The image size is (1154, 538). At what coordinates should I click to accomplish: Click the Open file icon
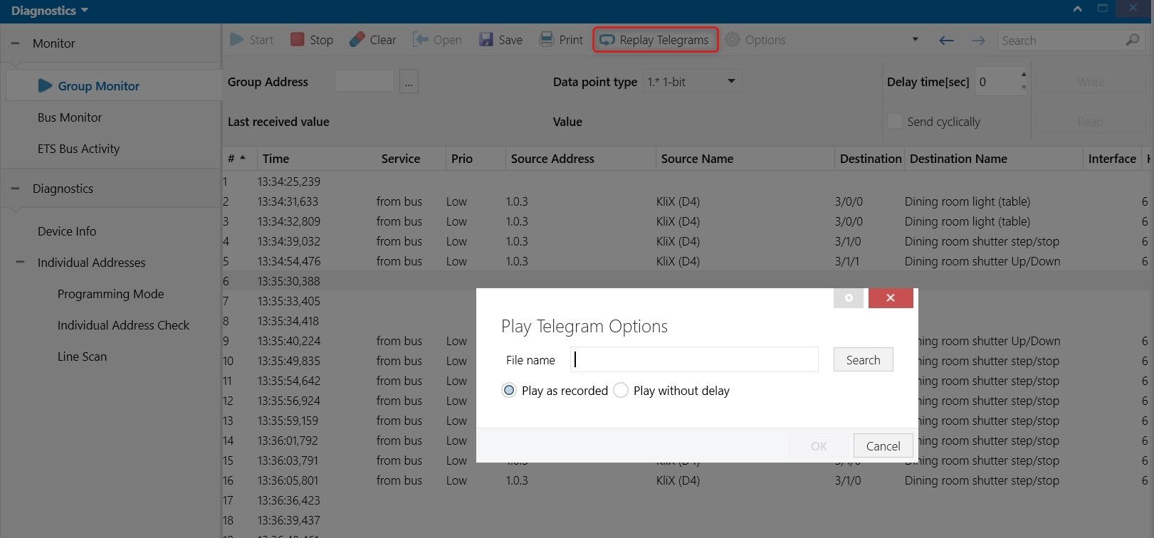pos(421,40)
